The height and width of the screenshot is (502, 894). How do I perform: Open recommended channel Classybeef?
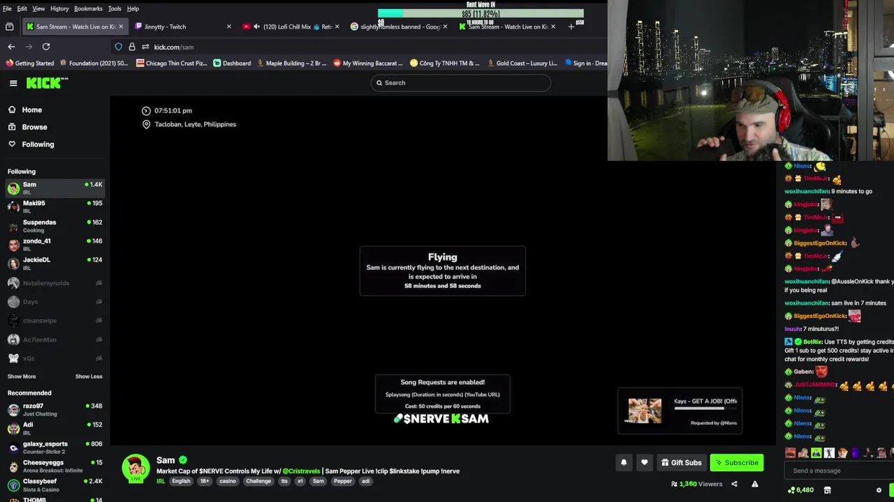point(54,485)
